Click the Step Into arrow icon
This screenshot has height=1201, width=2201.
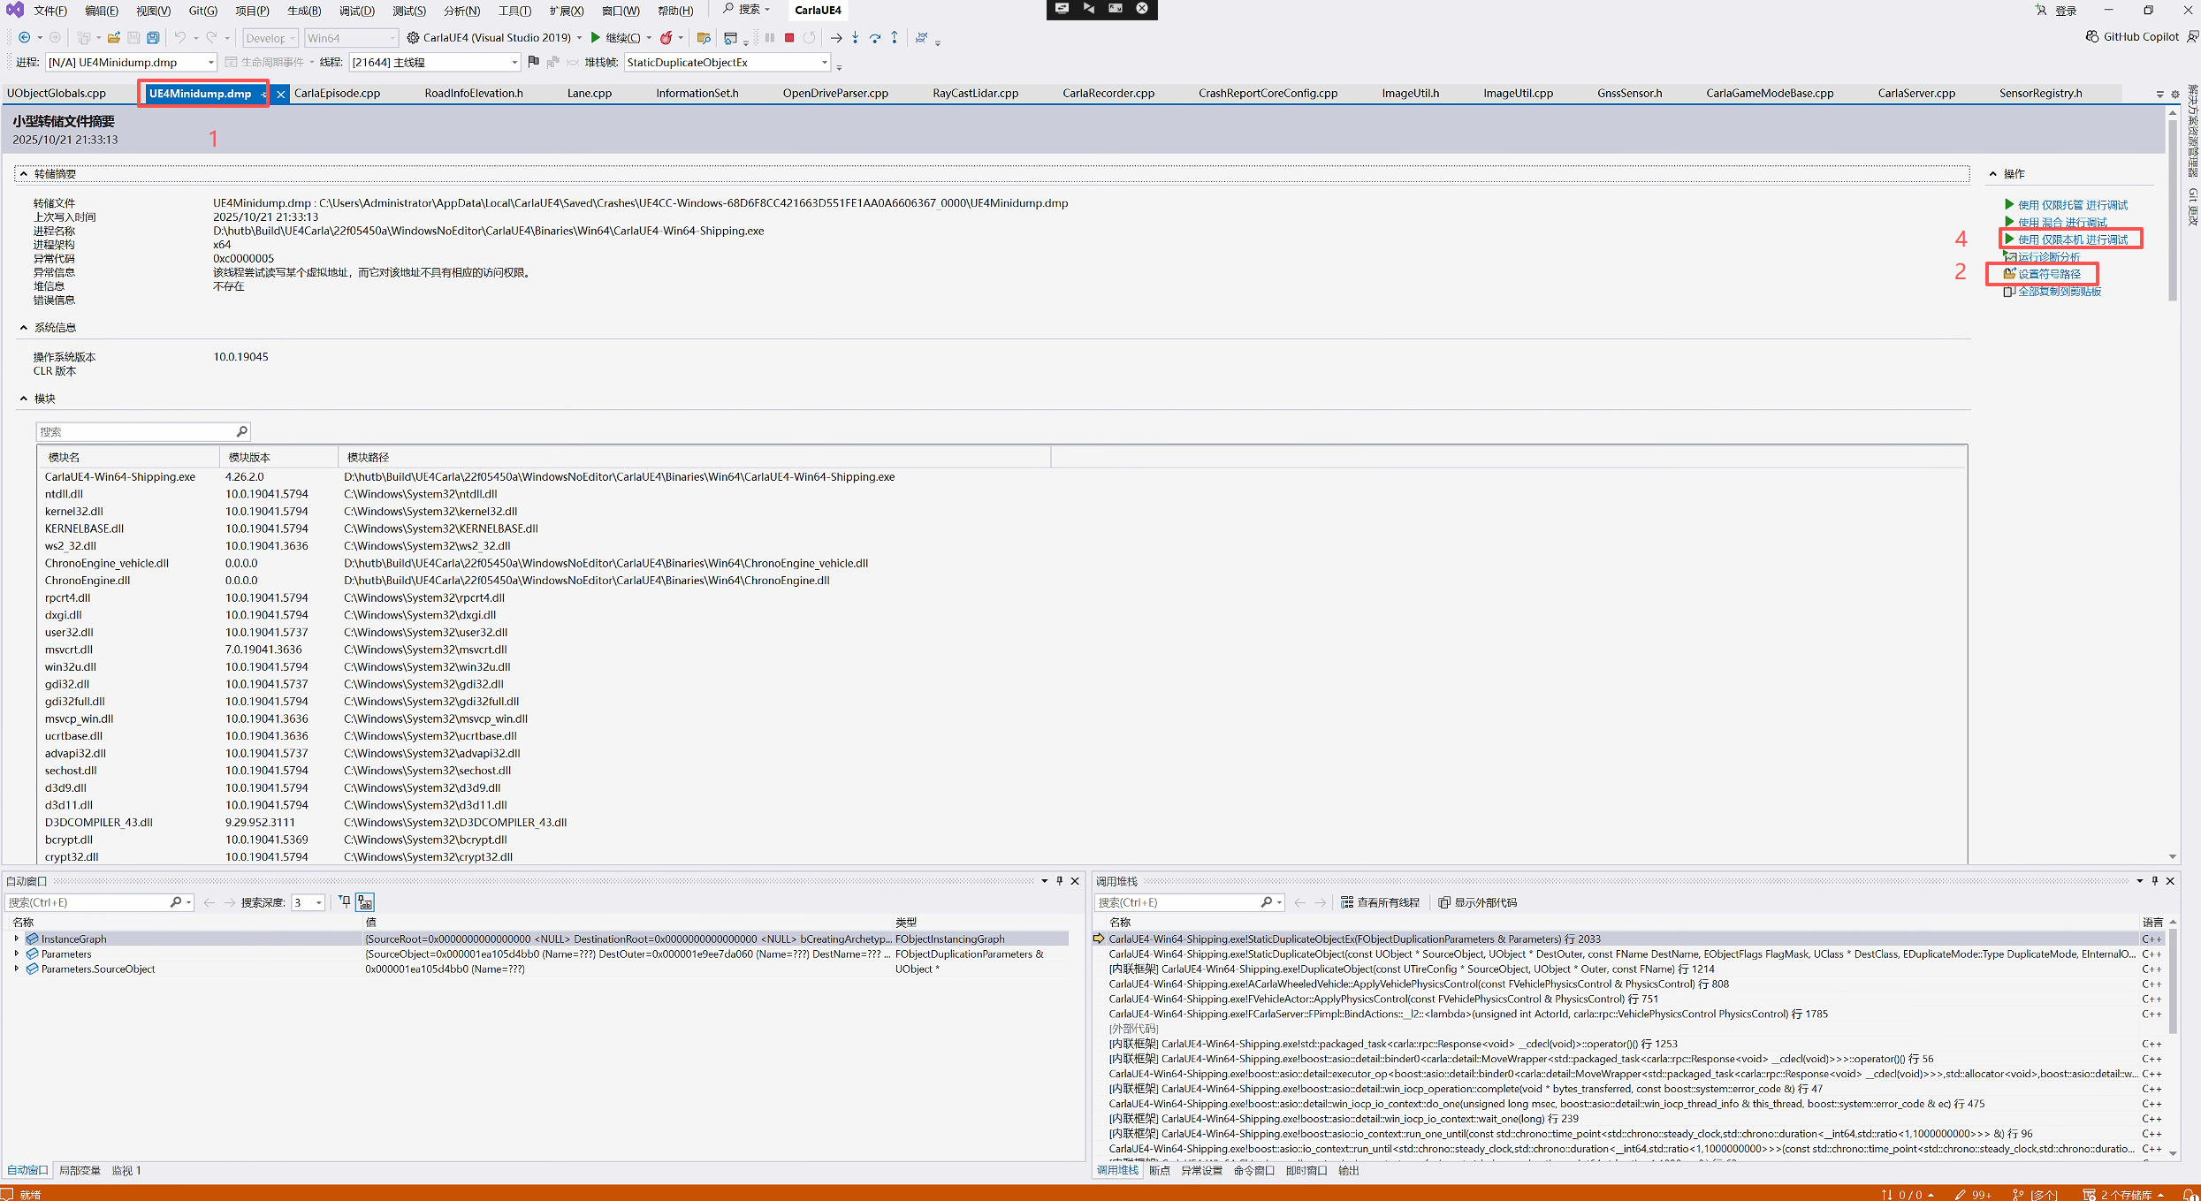855,38
